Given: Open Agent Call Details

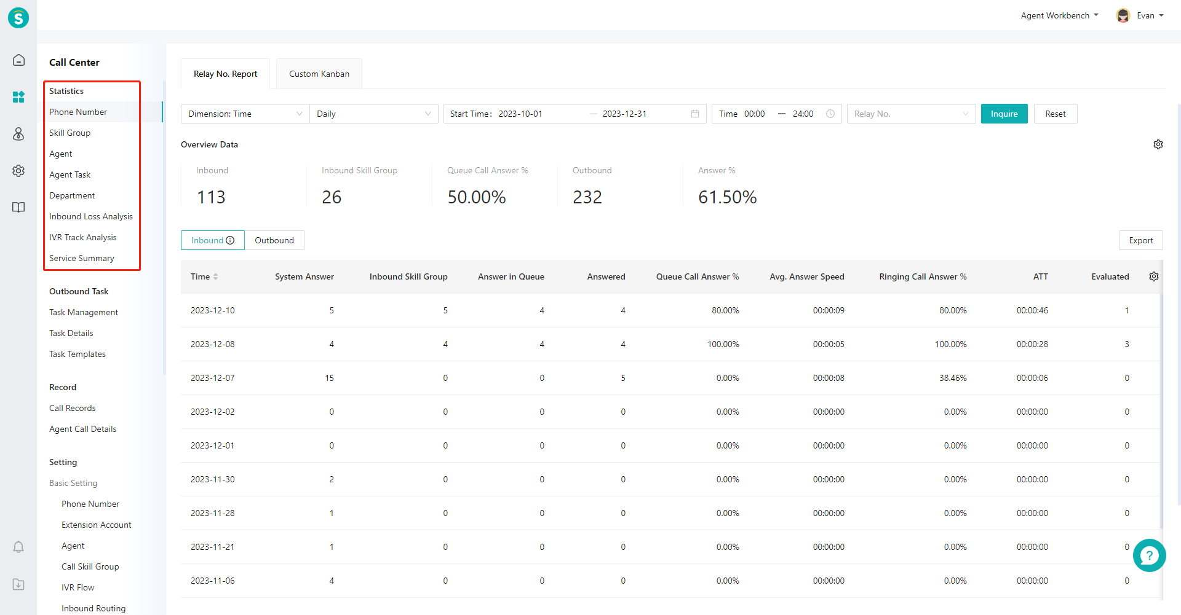Looking at the screenshot, I should click(x=83, y=429).
